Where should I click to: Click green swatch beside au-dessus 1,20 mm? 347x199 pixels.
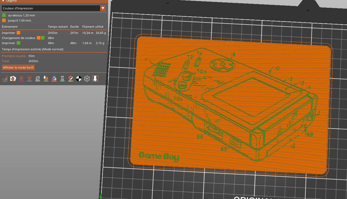click(x=4, y=15)
